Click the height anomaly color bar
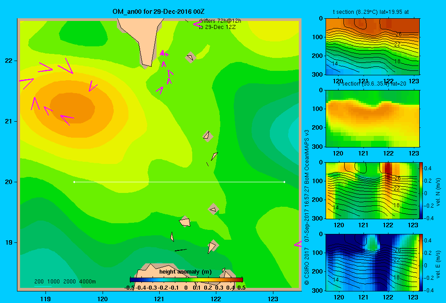 [186, 280]
